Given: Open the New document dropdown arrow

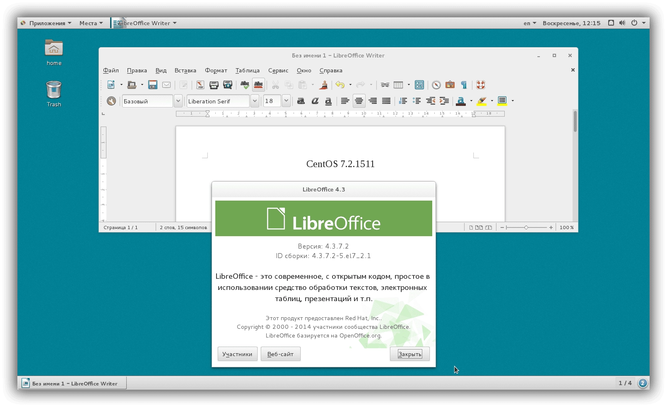Looking at the screenshot, I should (121, 85).
